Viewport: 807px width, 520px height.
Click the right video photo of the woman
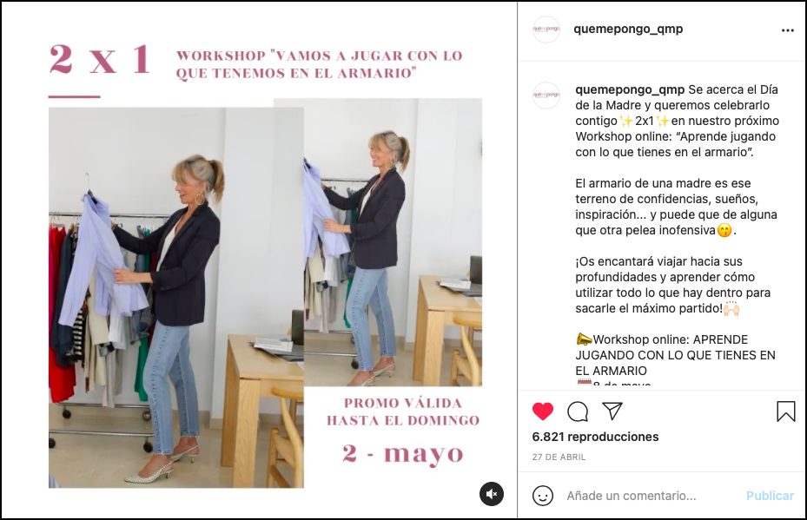click(394, 241)
